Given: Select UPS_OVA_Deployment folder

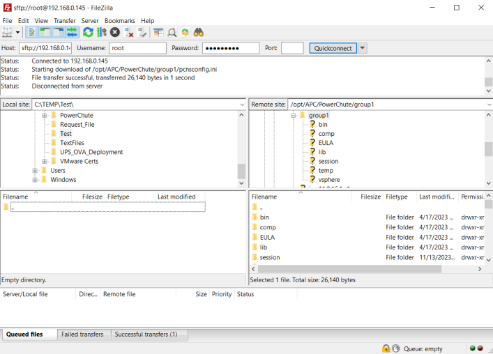Looking at the screenshot, I should (91, 152).
